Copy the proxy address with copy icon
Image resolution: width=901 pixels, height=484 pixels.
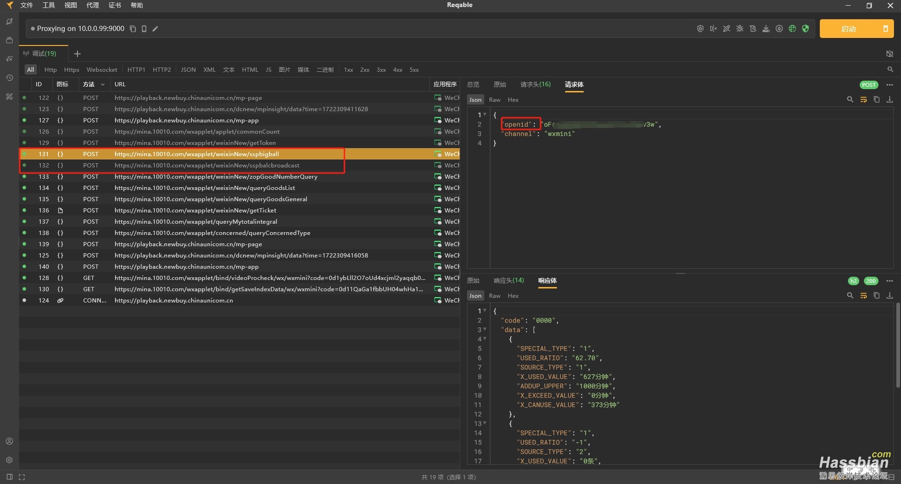(133, 29)
